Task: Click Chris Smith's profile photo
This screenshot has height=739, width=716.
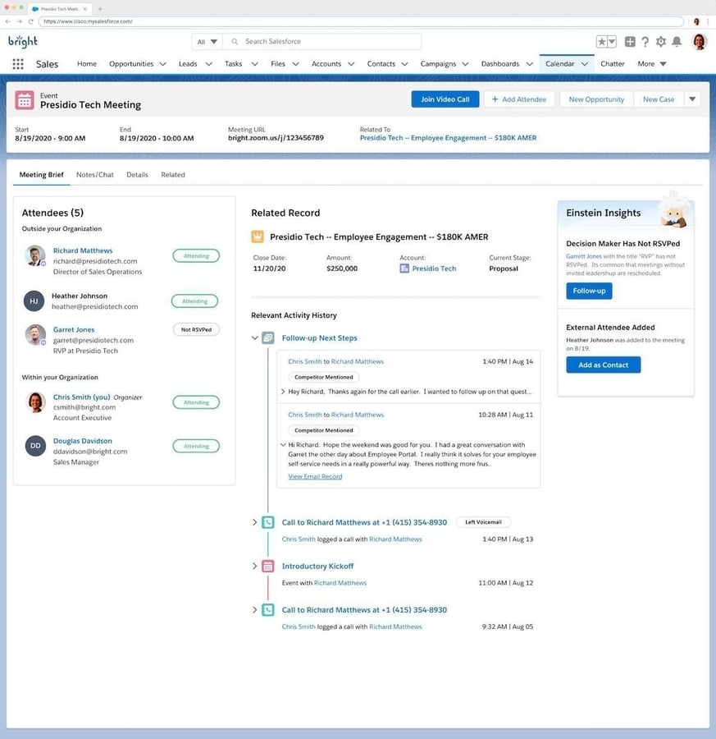Action: point(35,402)
